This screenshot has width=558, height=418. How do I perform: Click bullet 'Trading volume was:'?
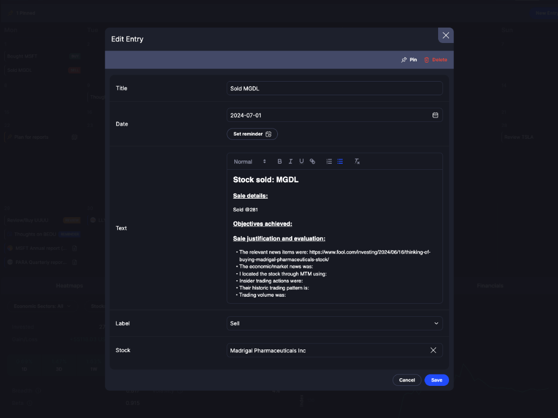(262, 295)
